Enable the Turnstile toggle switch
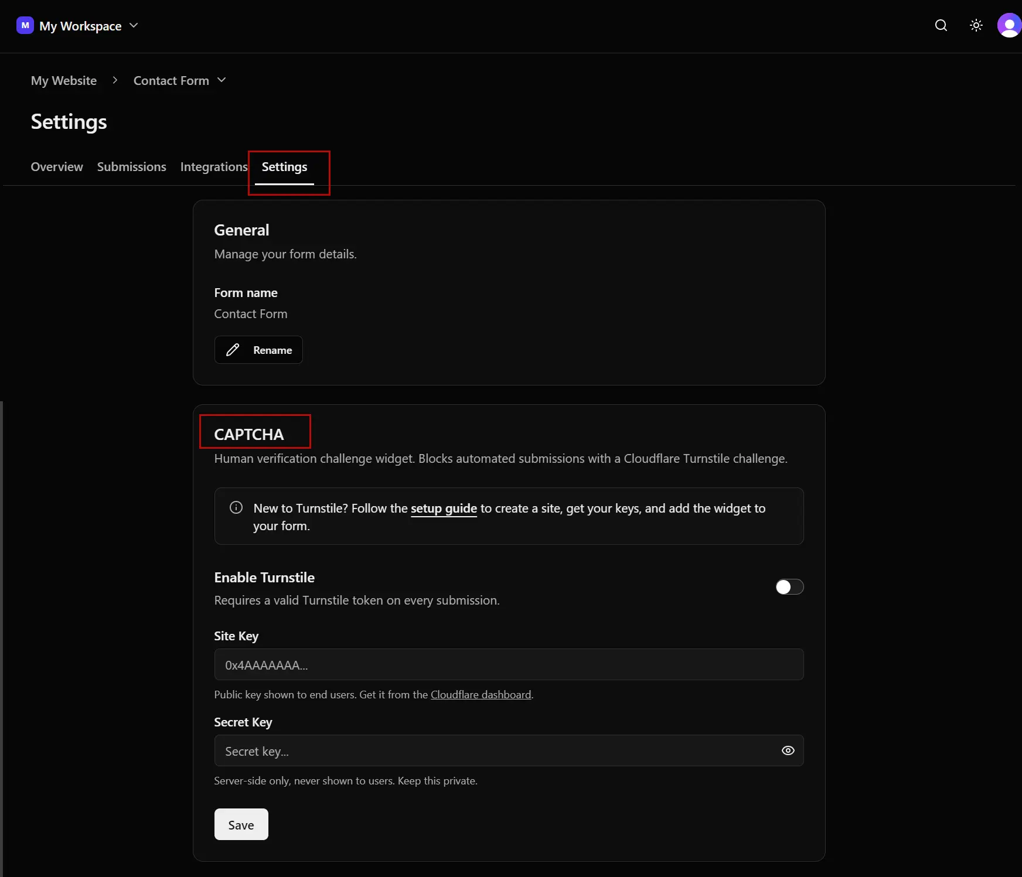The width and height of the screenshot is (1022, 877). 789,587
